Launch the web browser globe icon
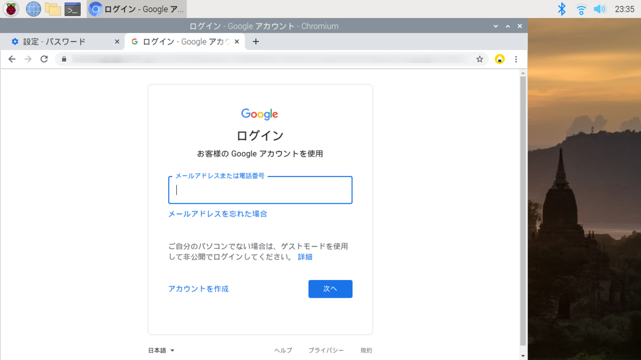641x360 pixels. point(33,9)
